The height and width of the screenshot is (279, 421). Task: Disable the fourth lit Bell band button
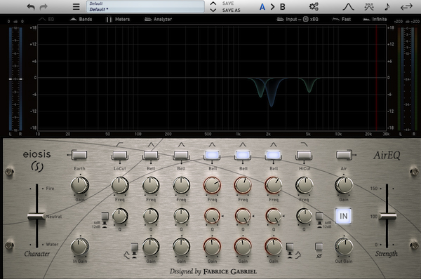click(243, 155)
